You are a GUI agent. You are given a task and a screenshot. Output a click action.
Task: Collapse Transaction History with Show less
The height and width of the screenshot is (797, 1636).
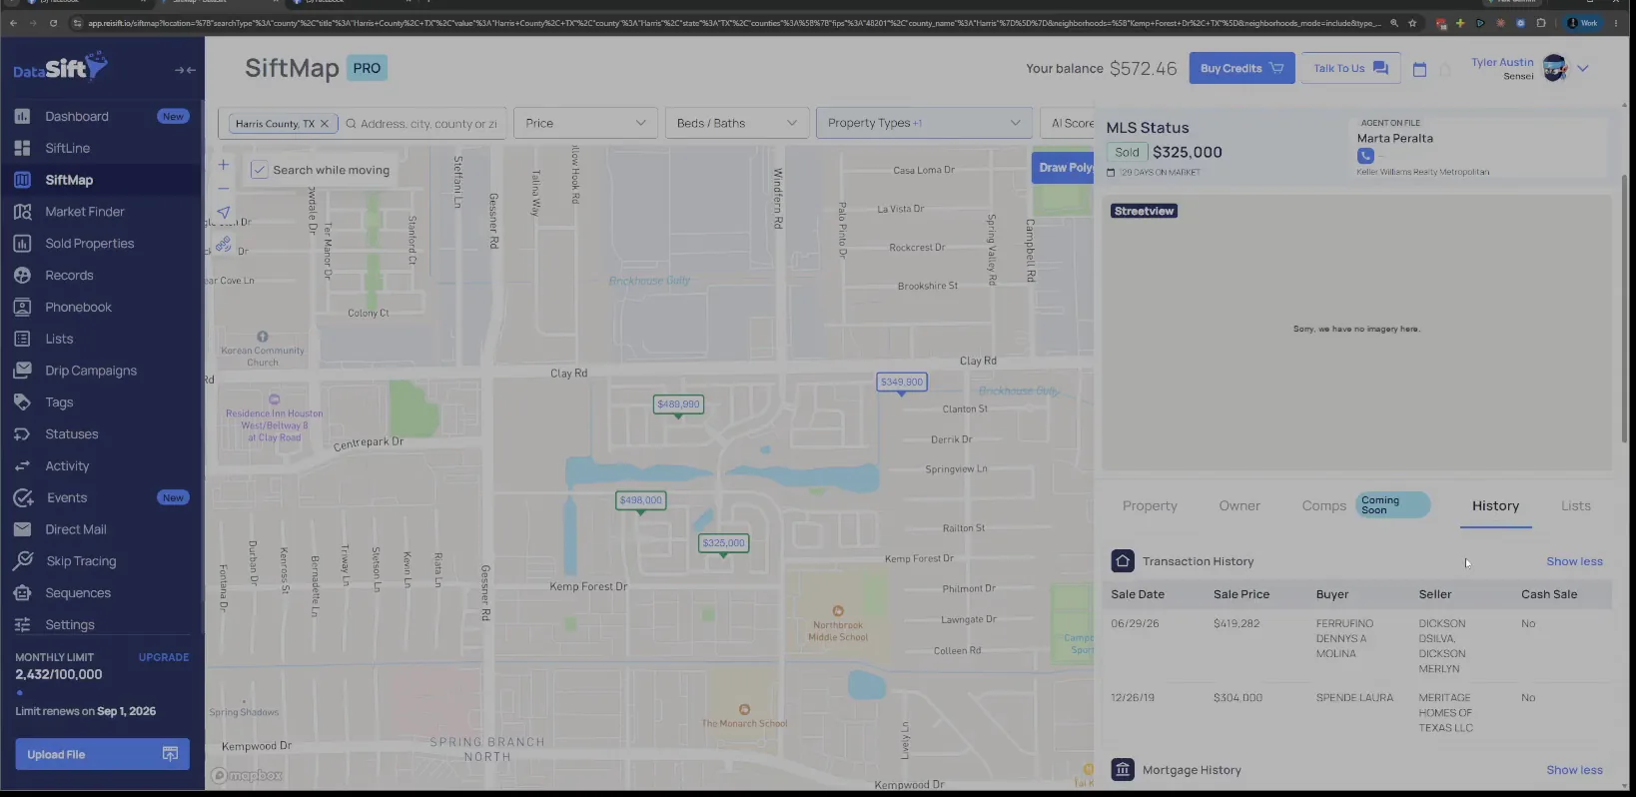coord(1574,561)
